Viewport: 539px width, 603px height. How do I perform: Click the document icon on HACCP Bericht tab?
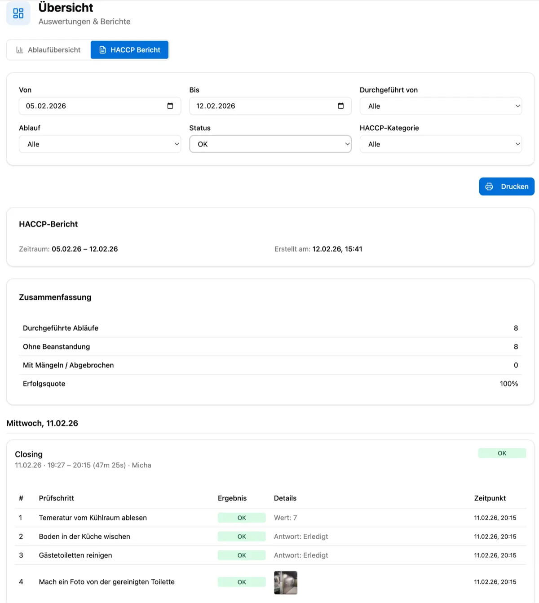coord(103,50)
